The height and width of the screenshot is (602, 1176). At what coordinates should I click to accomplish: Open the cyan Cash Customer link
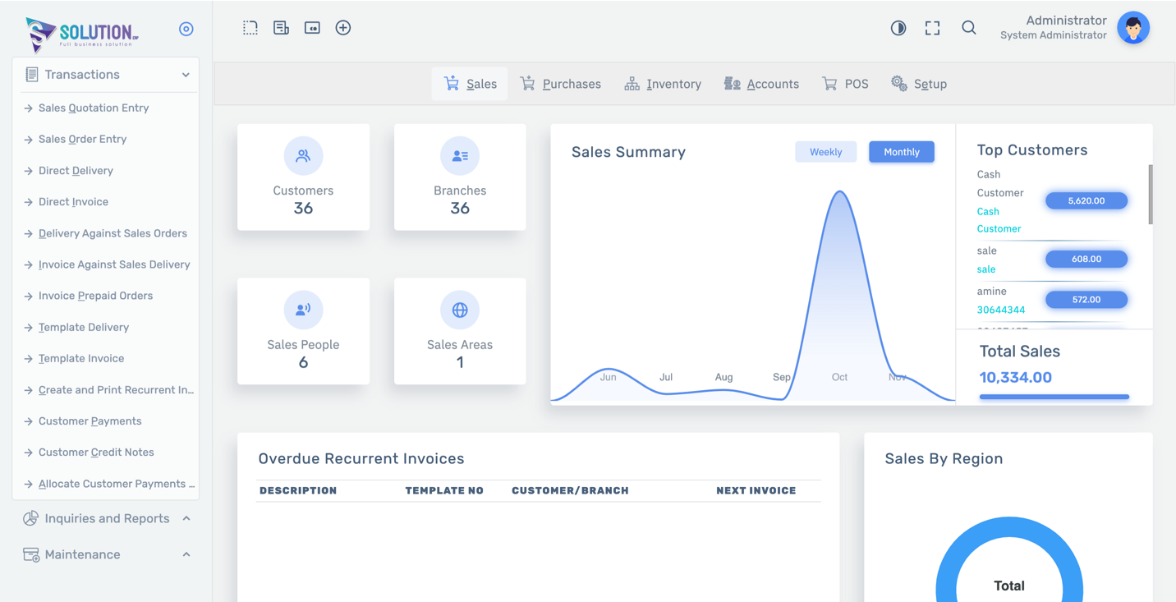999,220
